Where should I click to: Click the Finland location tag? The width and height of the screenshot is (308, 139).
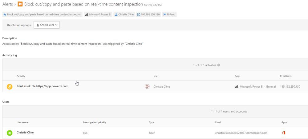tap(169, 14)
